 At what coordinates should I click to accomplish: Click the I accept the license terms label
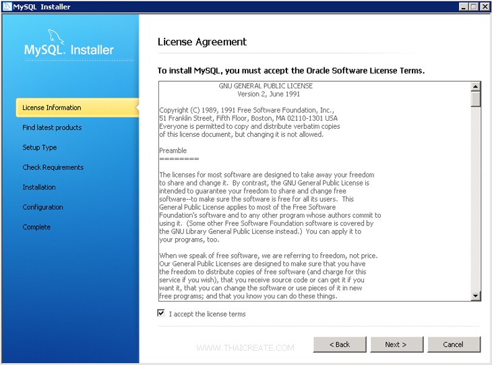click(x=207, y=314)
